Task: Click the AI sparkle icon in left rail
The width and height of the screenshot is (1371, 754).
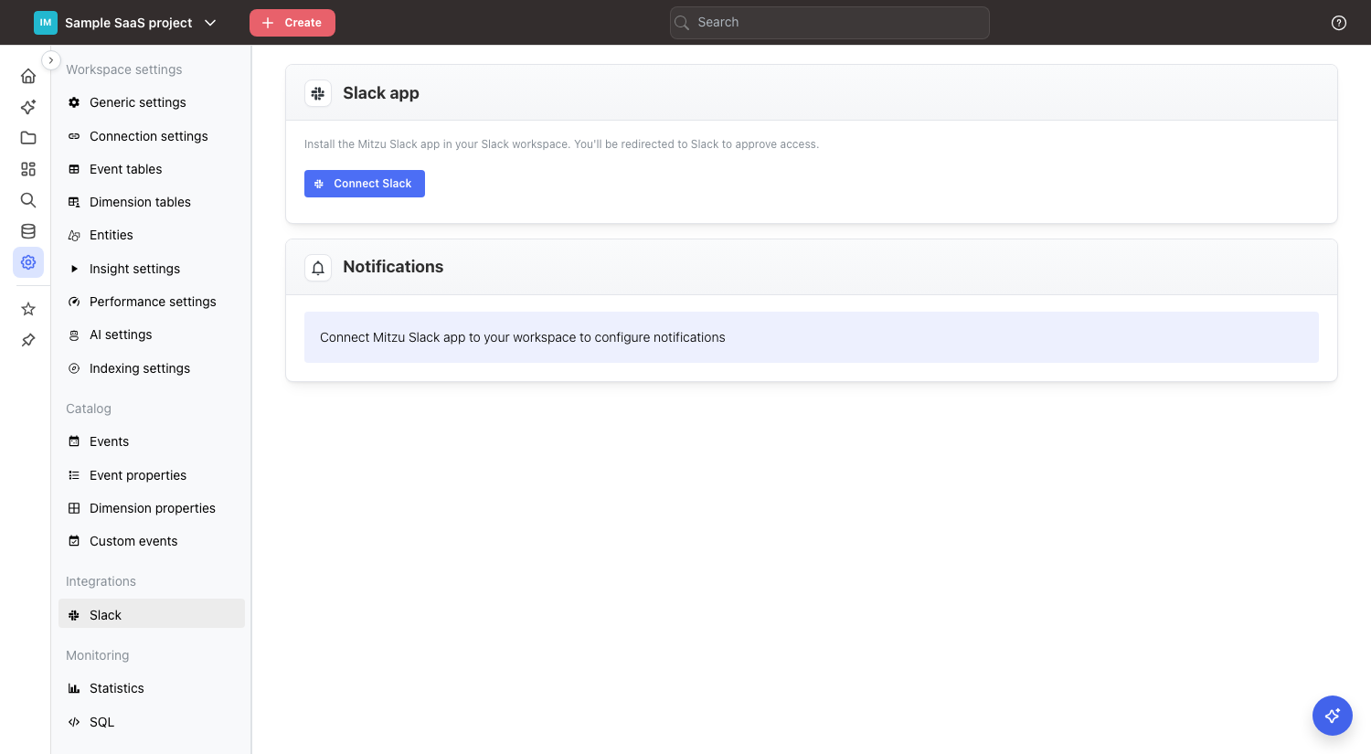Action: [28, 107]
